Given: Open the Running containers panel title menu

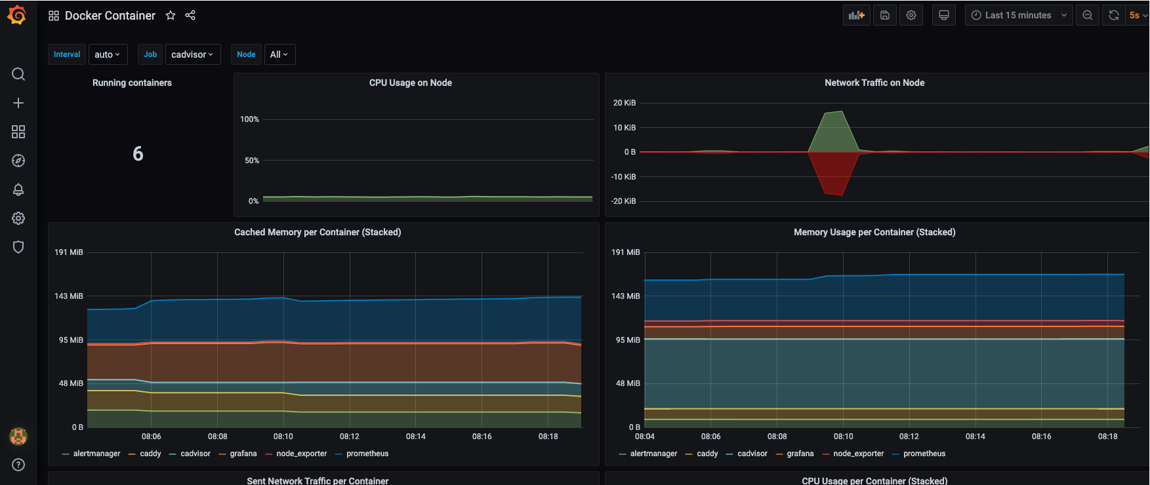Looking at the screenshot, I should (132, 83).
